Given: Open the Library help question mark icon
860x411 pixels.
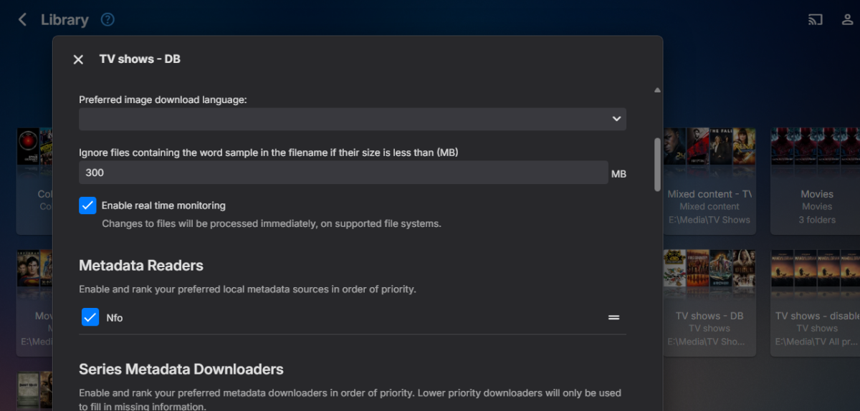Looking at the screenshot, I should click(x=107, y=20).
